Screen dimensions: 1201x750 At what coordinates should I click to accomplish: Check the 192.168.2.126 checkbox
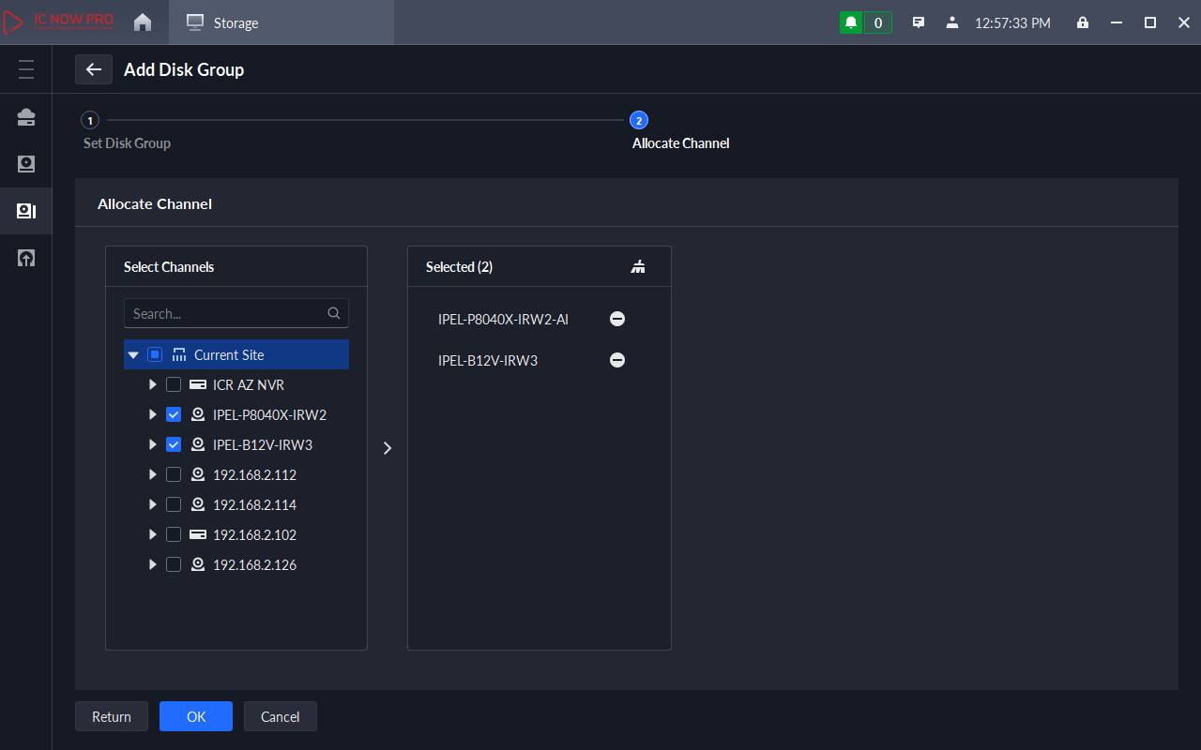(x=174, y=565)
